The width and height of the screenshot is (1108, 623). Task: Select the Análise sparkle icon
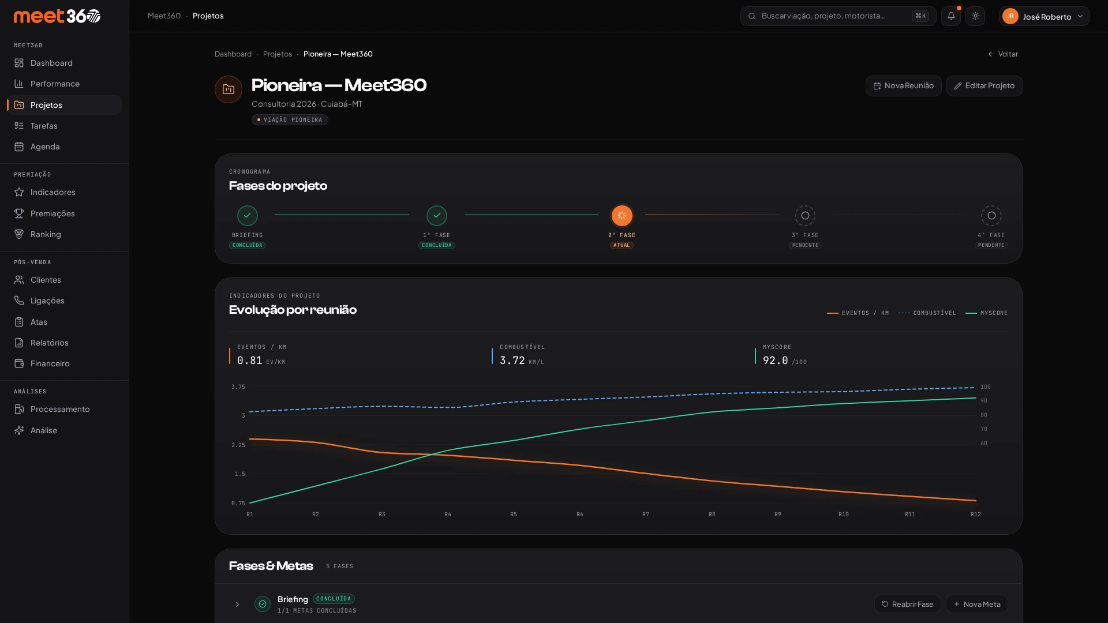19,430
